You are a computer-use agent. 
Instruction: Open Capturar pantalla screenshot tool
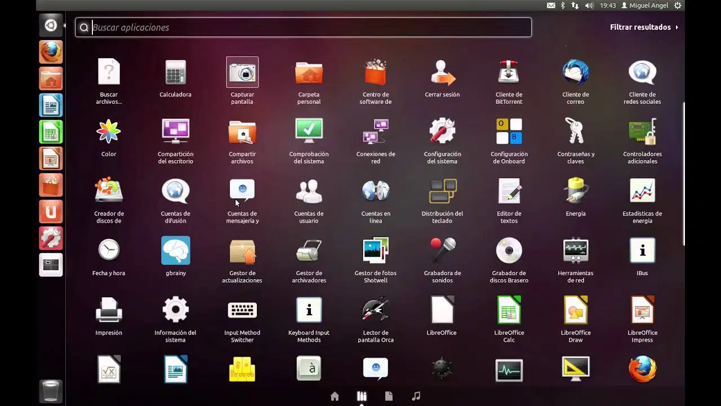click(x=242, y=72)
